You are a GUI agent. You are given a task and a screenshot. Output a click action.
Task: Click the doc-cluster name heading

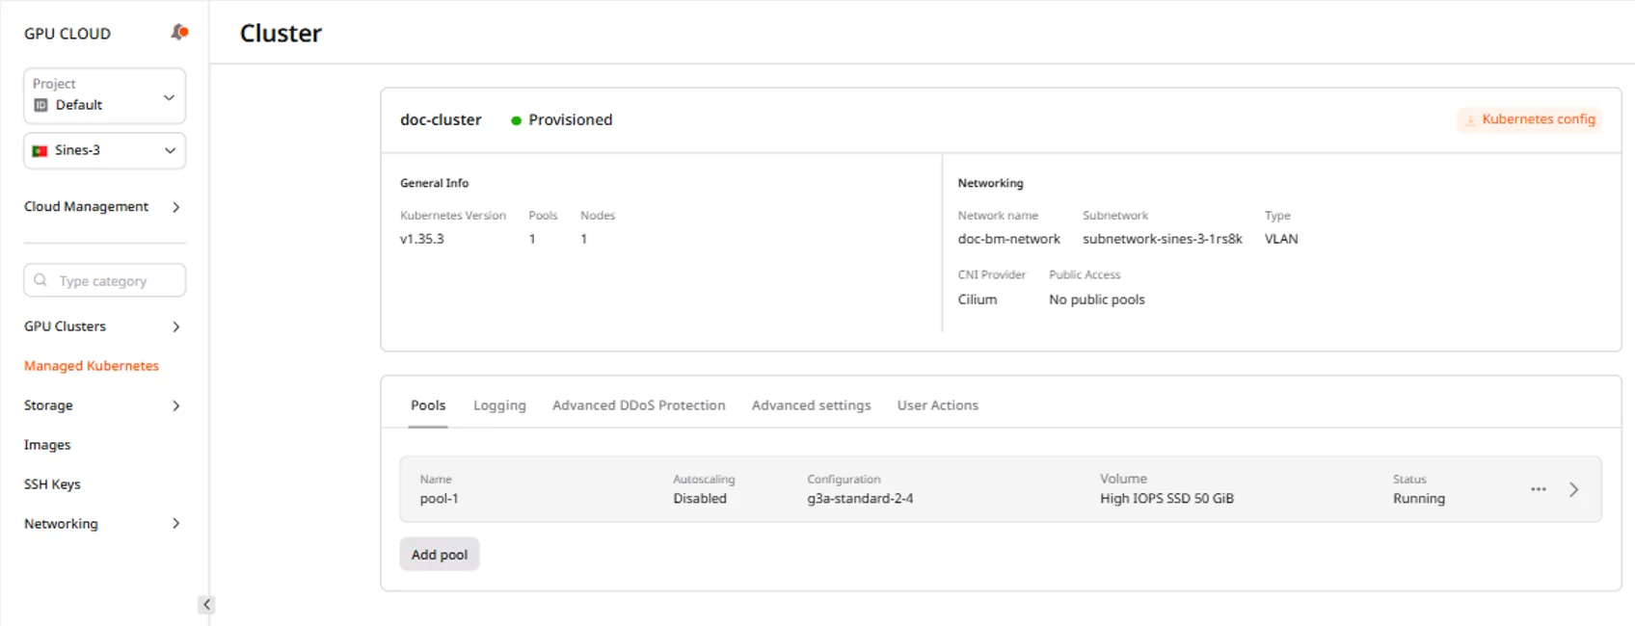pyautogui.click(x=441, y=120)
